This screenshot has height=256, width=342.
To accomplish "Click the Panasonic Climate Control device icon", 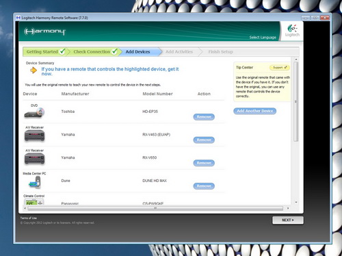I will pyautogui.click(x=34, y=202).
